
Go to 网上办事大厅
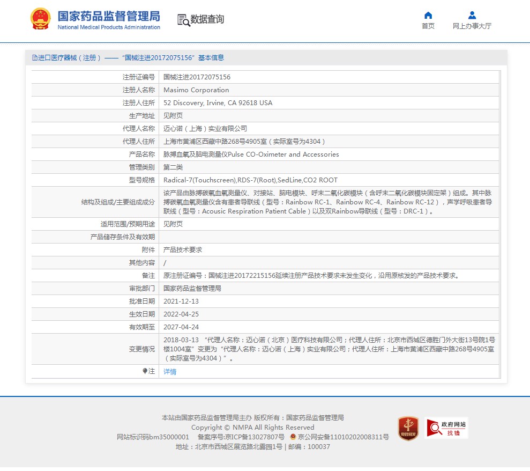pyautogui.click(x=472, y=26)
